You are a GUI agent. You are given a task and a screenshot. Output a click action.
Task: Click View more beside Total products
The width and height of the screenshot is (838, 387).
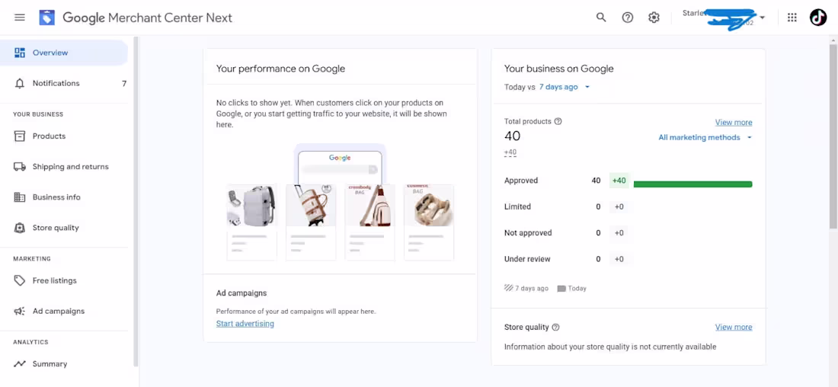734,123
